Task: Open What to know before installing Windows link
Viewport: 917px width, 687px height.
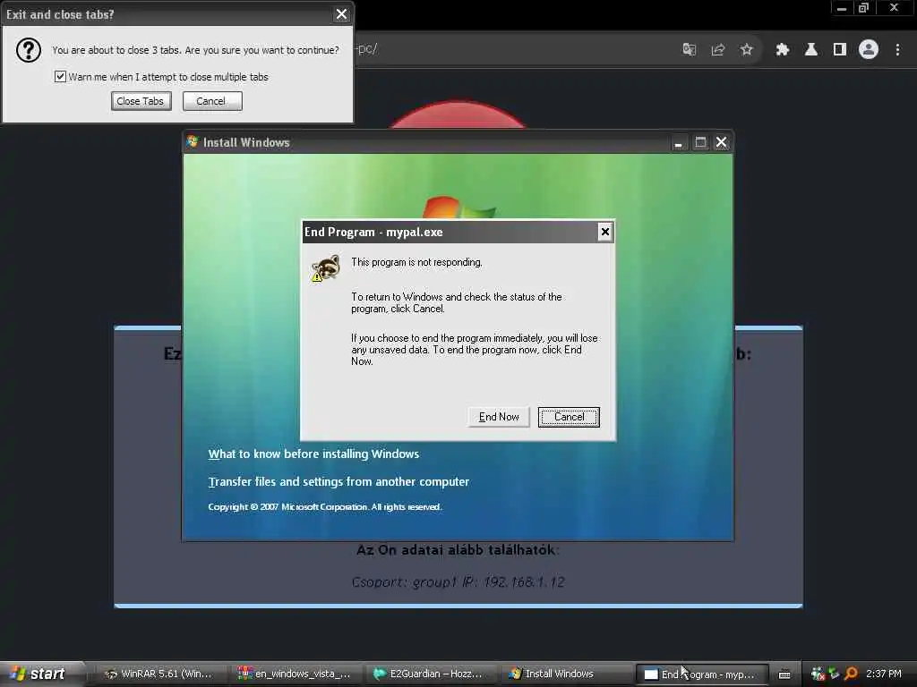Action: tap(313, 454)
